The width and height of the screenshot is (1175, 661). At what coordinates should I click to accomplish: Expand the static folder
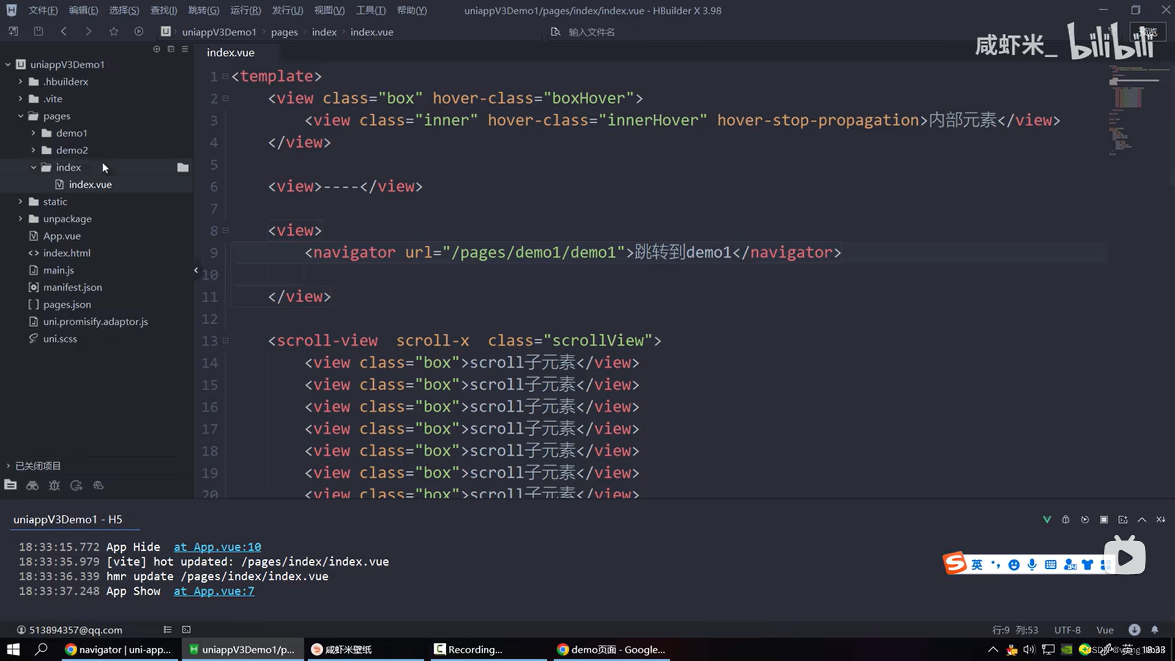tap(20, 201)
